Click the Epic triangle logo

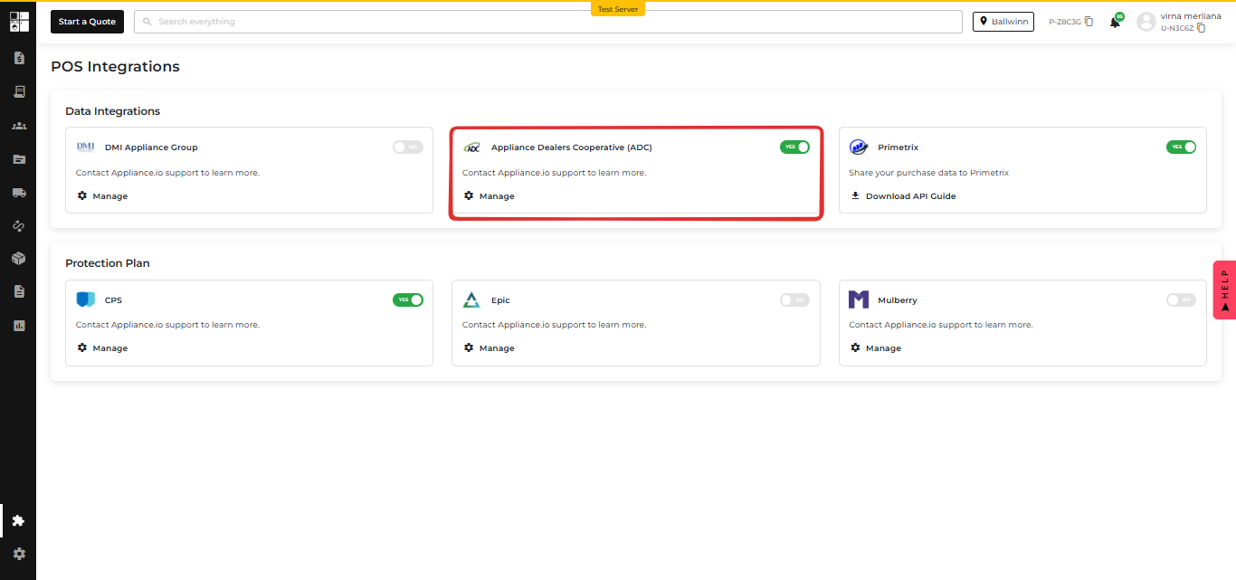(471, 300)
